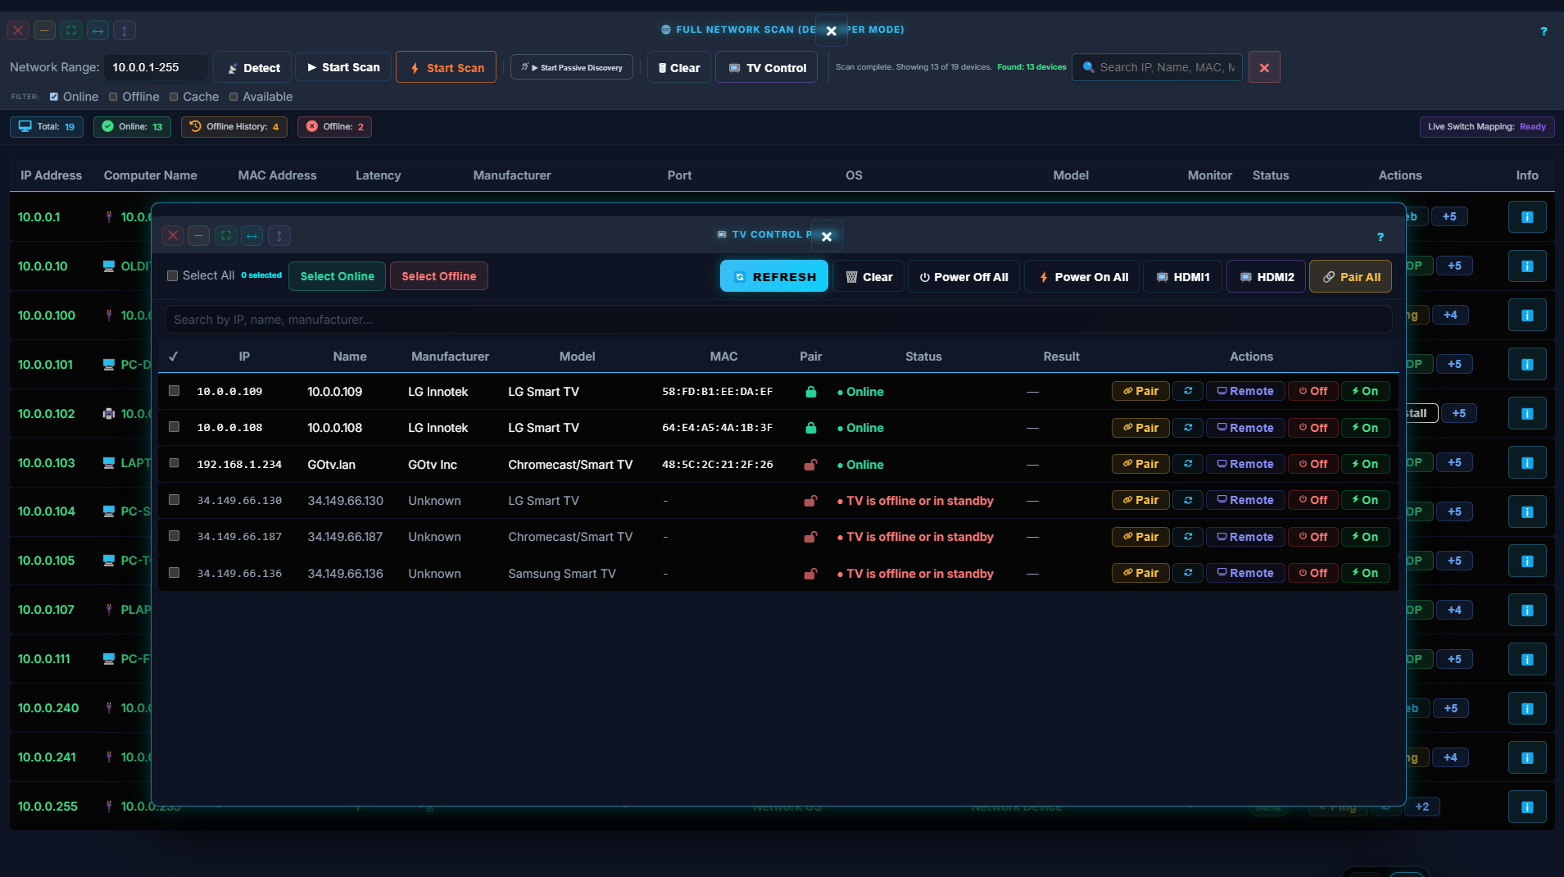Open info for device 10.0.0.1
This screenshot has width=1564, height=877.
1527,217
